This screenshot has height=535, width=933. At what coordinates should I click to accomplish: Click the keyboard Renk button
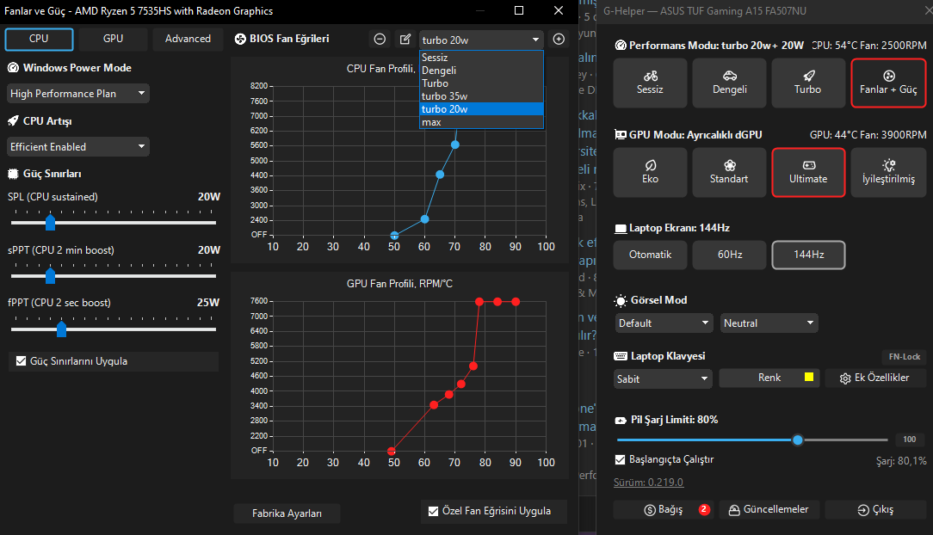point(769,378)
